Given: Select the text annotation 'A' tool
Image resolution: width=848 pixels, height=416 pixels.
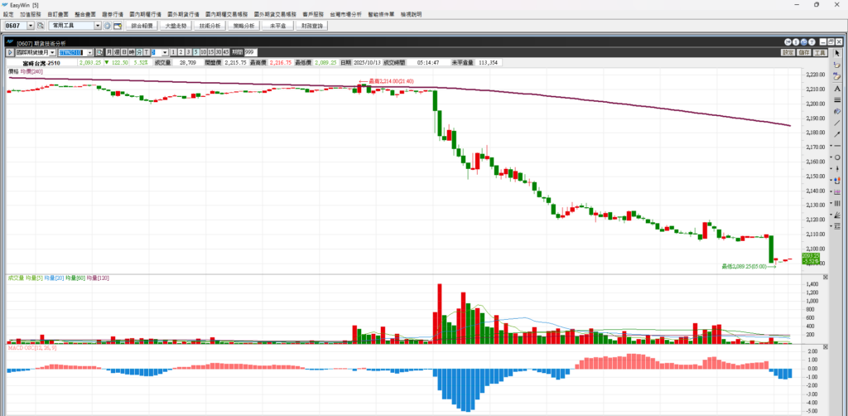Looking at the screenshot, I should [x=837, y=88].
